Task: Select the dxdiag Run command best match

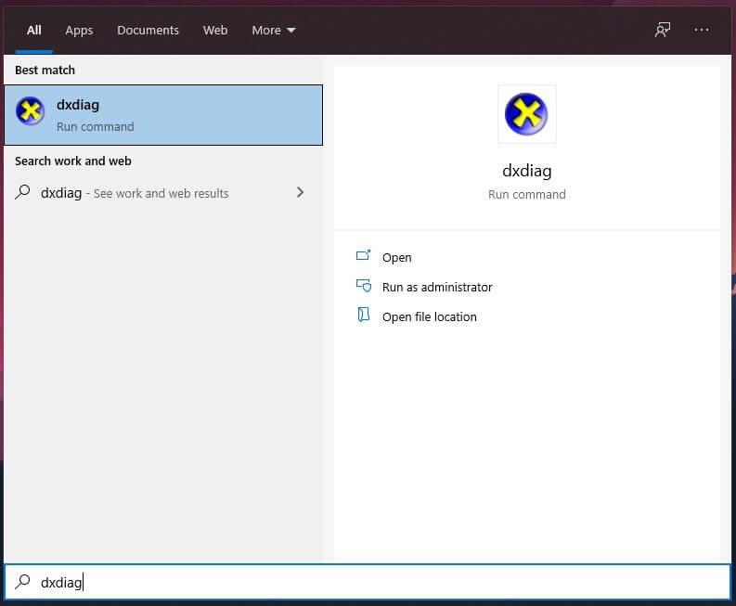Action: (x=163, y=115)
